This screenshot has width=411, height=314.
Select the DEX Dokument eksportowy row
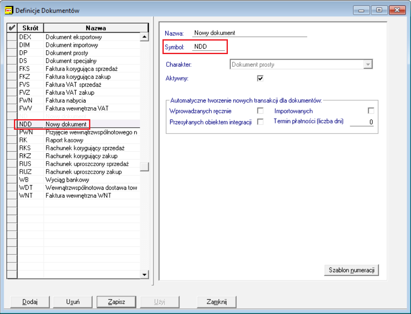(78, 37)
